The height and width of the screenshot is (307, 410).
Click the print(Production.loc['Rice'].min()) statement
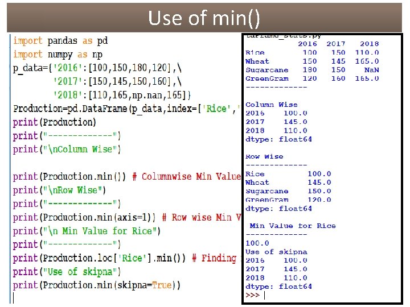[x=99, y=258]
